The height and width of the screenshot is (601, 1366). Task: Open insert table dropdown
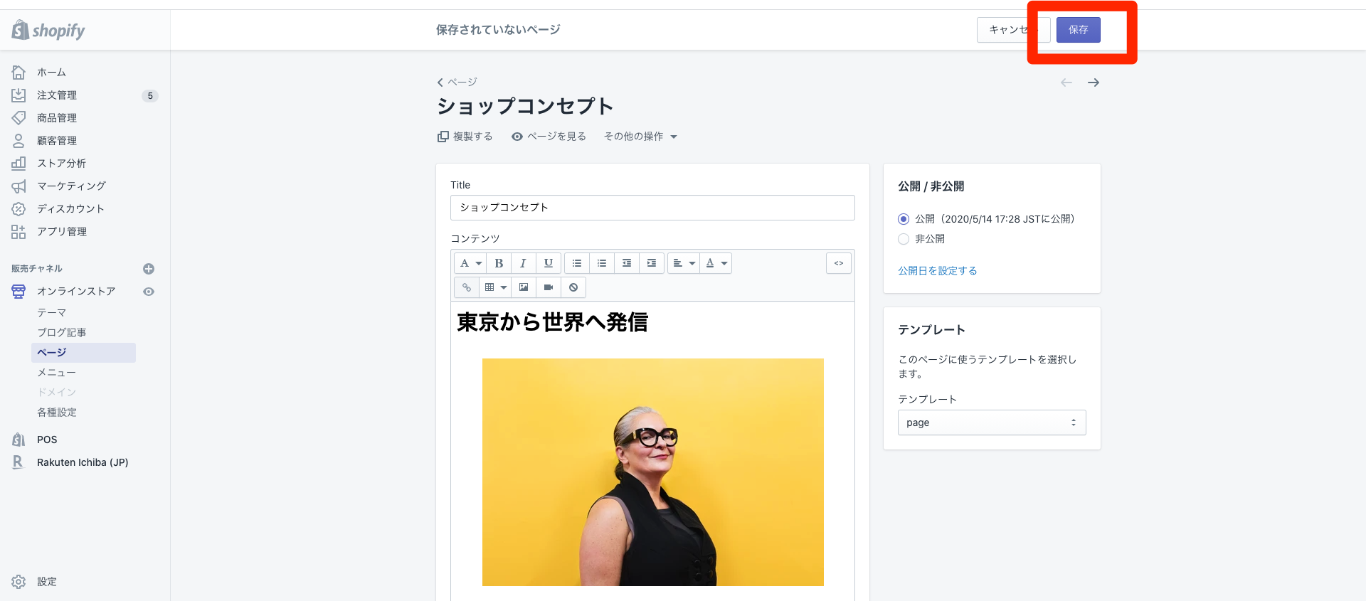tap(495, 287)
